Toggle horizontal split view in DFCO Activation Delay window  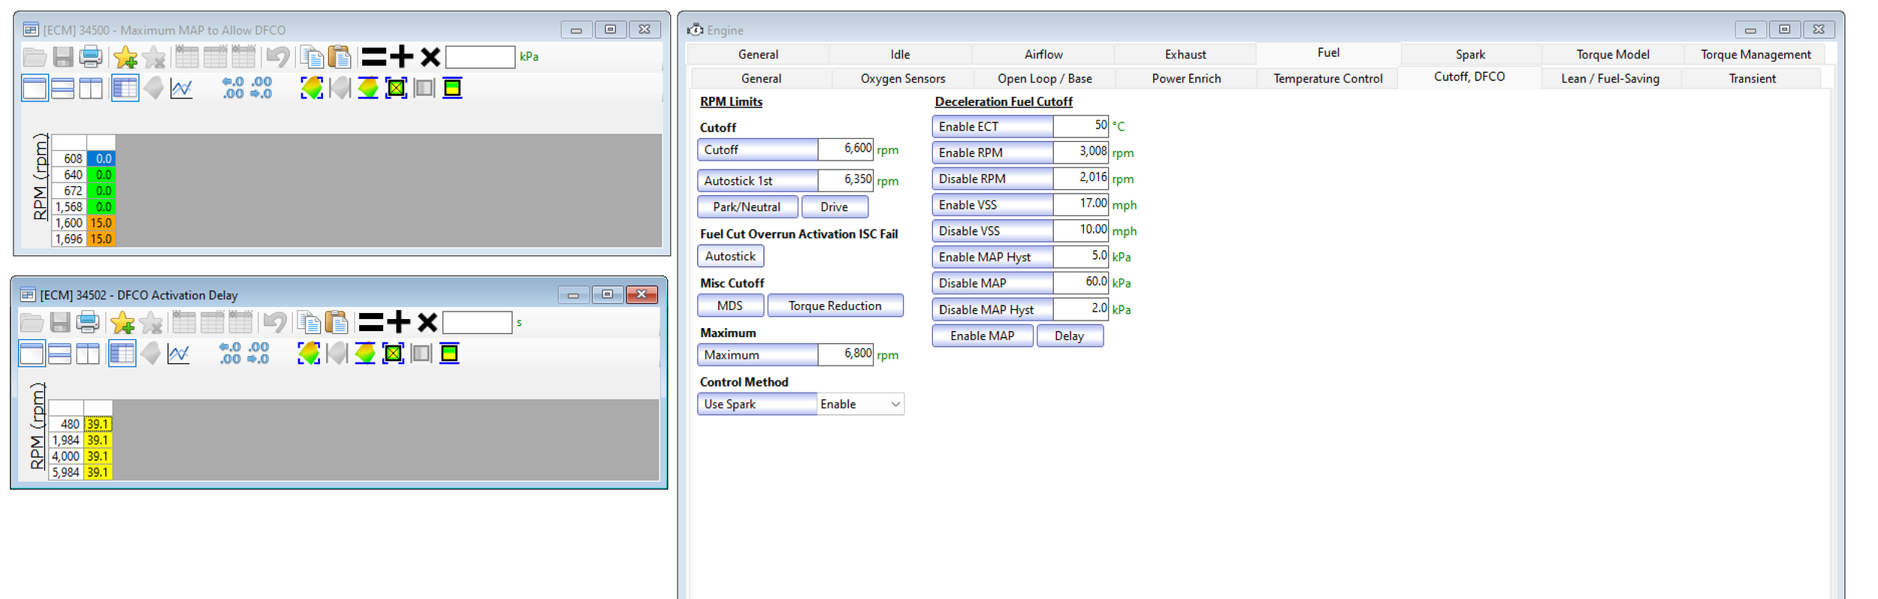(59, 353)
